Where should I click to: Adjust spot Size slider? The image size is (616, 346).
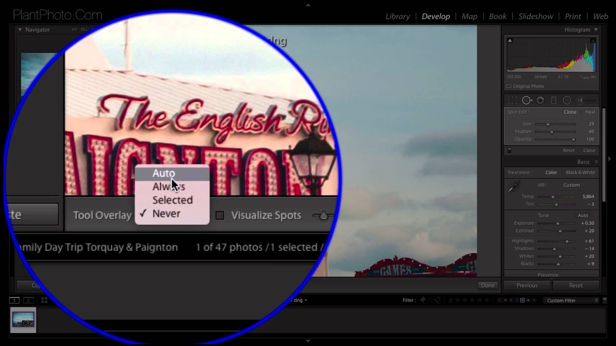(x=548, y=124)
